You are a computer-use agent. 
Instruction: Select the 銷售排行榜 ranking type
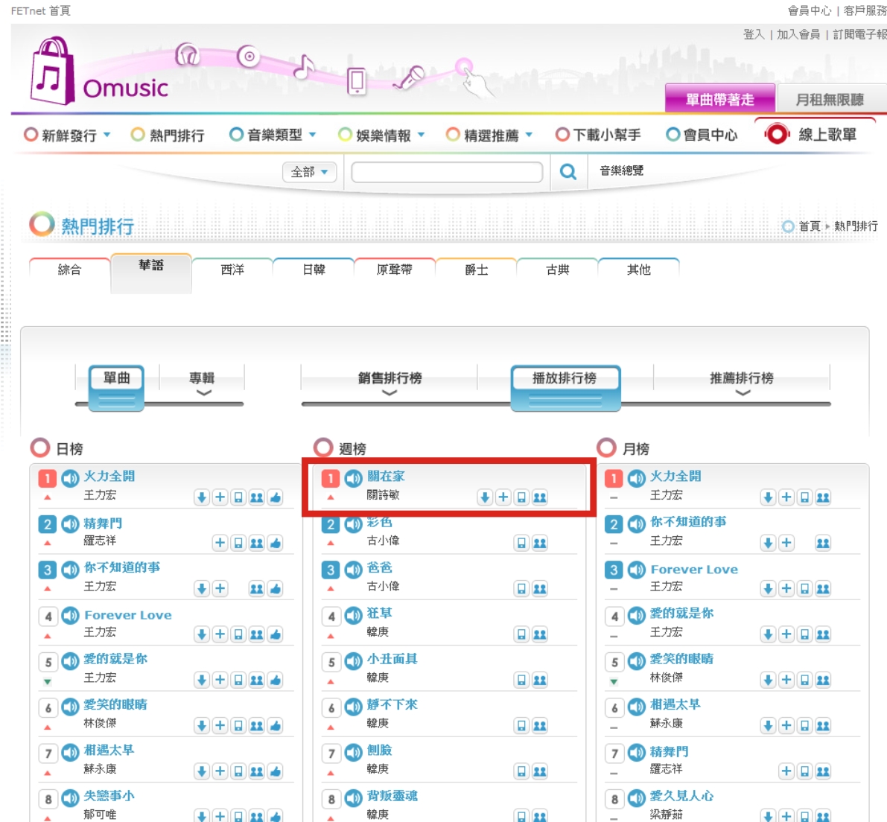tap(390, 378)
